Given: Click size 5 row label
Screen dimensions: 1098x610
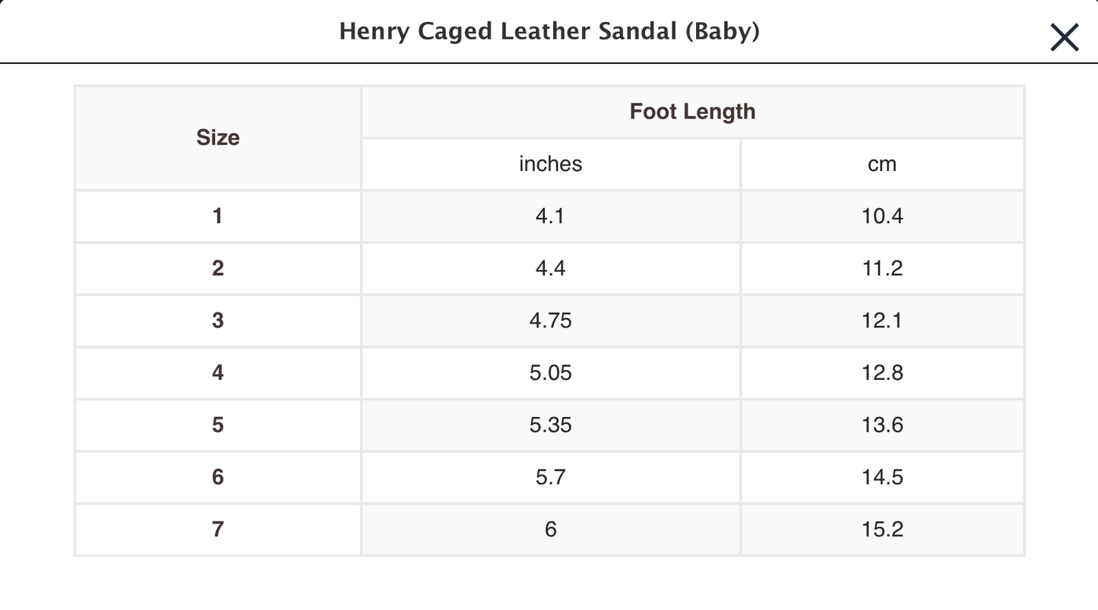Looking at the screenshot, I should [x=218, y=425].
